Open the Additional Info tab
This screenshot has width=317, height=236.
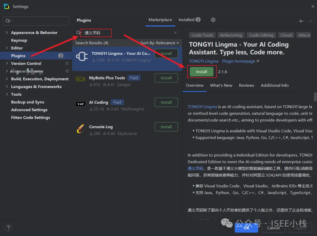(274, 85)
